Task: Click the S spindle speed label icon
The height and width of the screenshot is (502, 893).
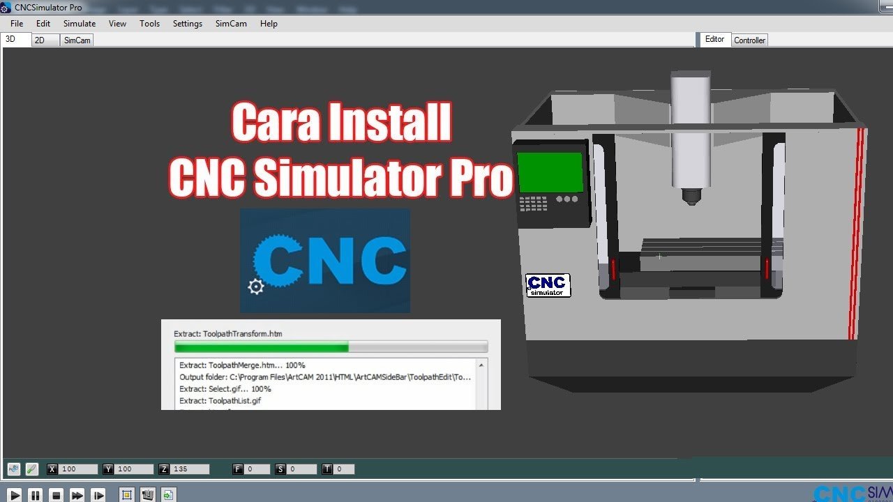Action: 280,469
